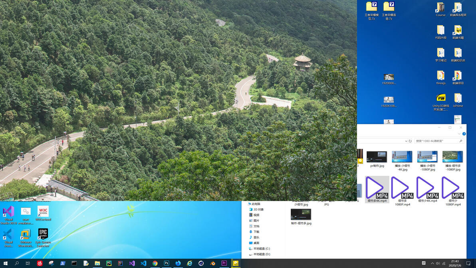Open Cinema 4D from taskbar
The width and height of the screenshot is (476, 268).
tap(201, 263)
